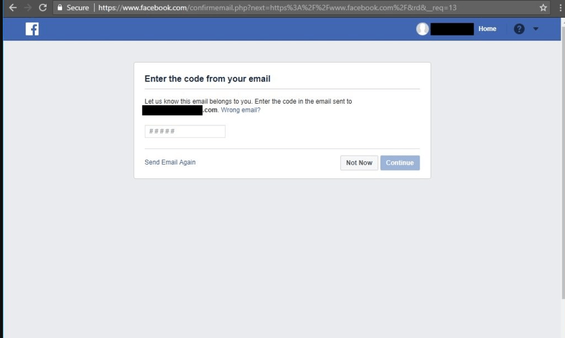Open the Wrong email? link

click(240, 110)
